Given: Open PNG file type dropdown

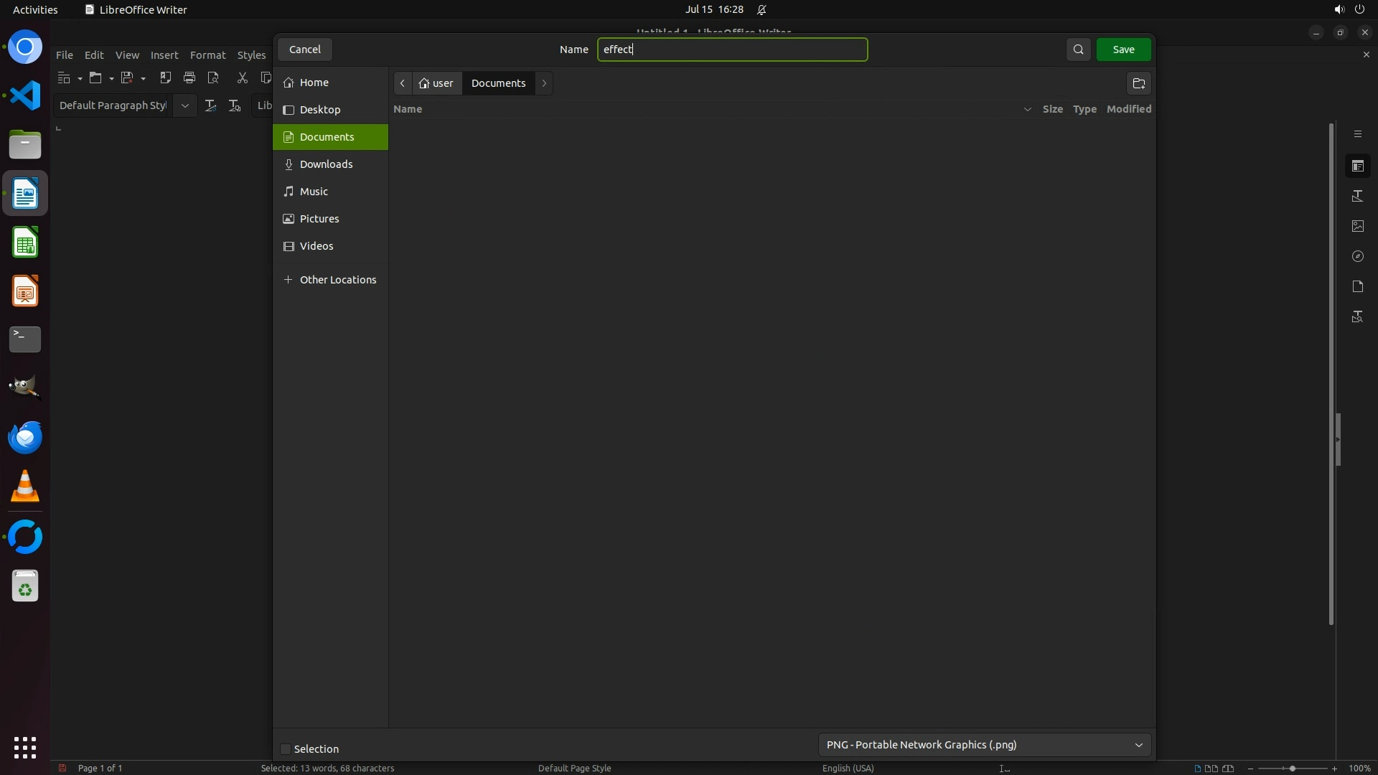Looking at the screenshot, I should 984,745.
